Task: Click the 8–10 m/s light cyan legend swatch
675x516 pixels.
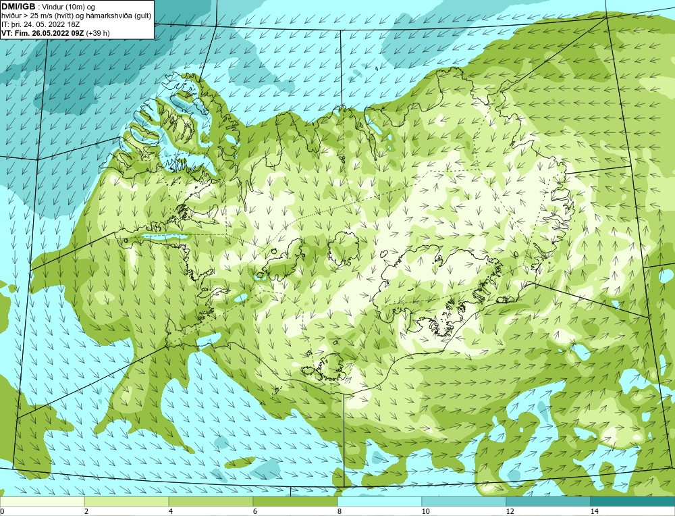Action: click(379, 502)
